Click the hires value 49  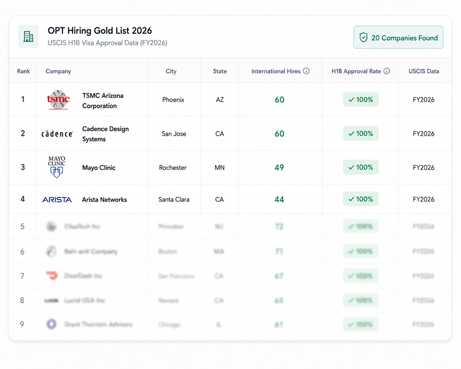click(x=279, y=168)
